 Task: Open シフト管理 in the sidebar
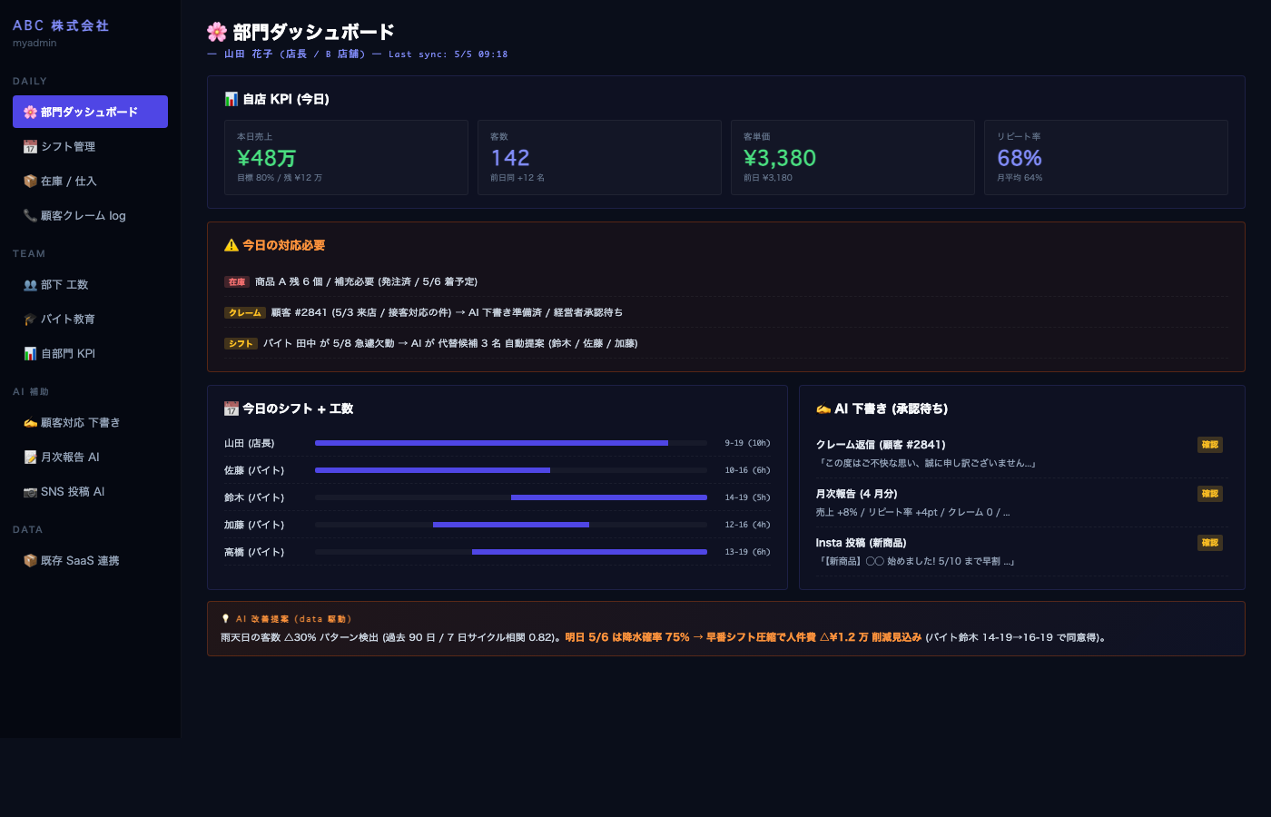point(90,146)
